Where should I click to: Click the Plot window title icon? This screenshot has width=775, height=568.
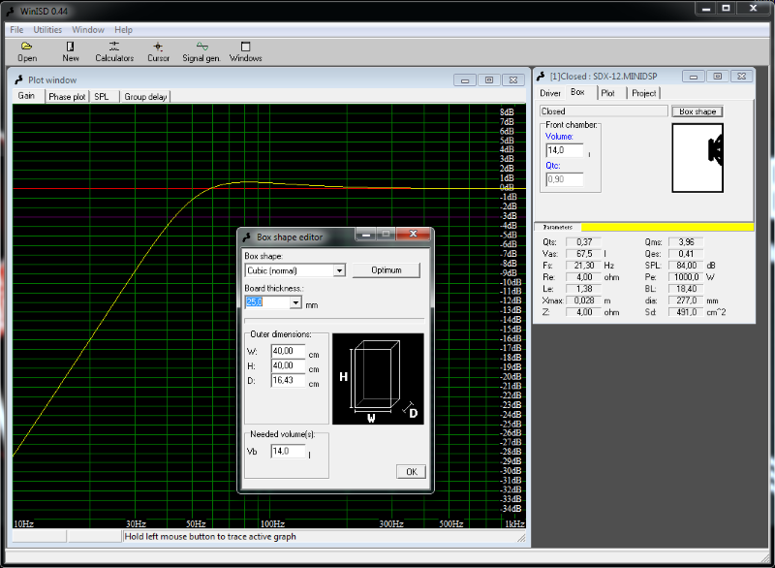click(18, 79)
